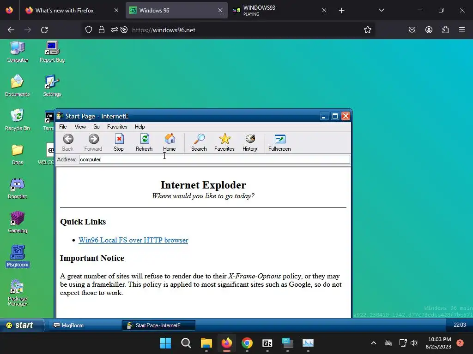Open Windows taskbar Search
The image size is (473, 354).
tap(186, 343)
